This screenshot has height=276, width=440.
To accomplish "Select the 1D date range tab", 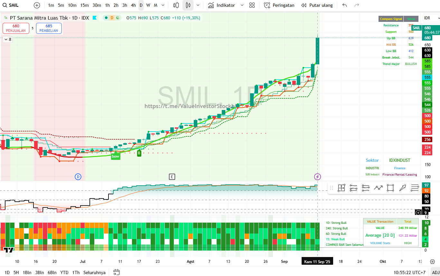I will (x=7, y=272).
